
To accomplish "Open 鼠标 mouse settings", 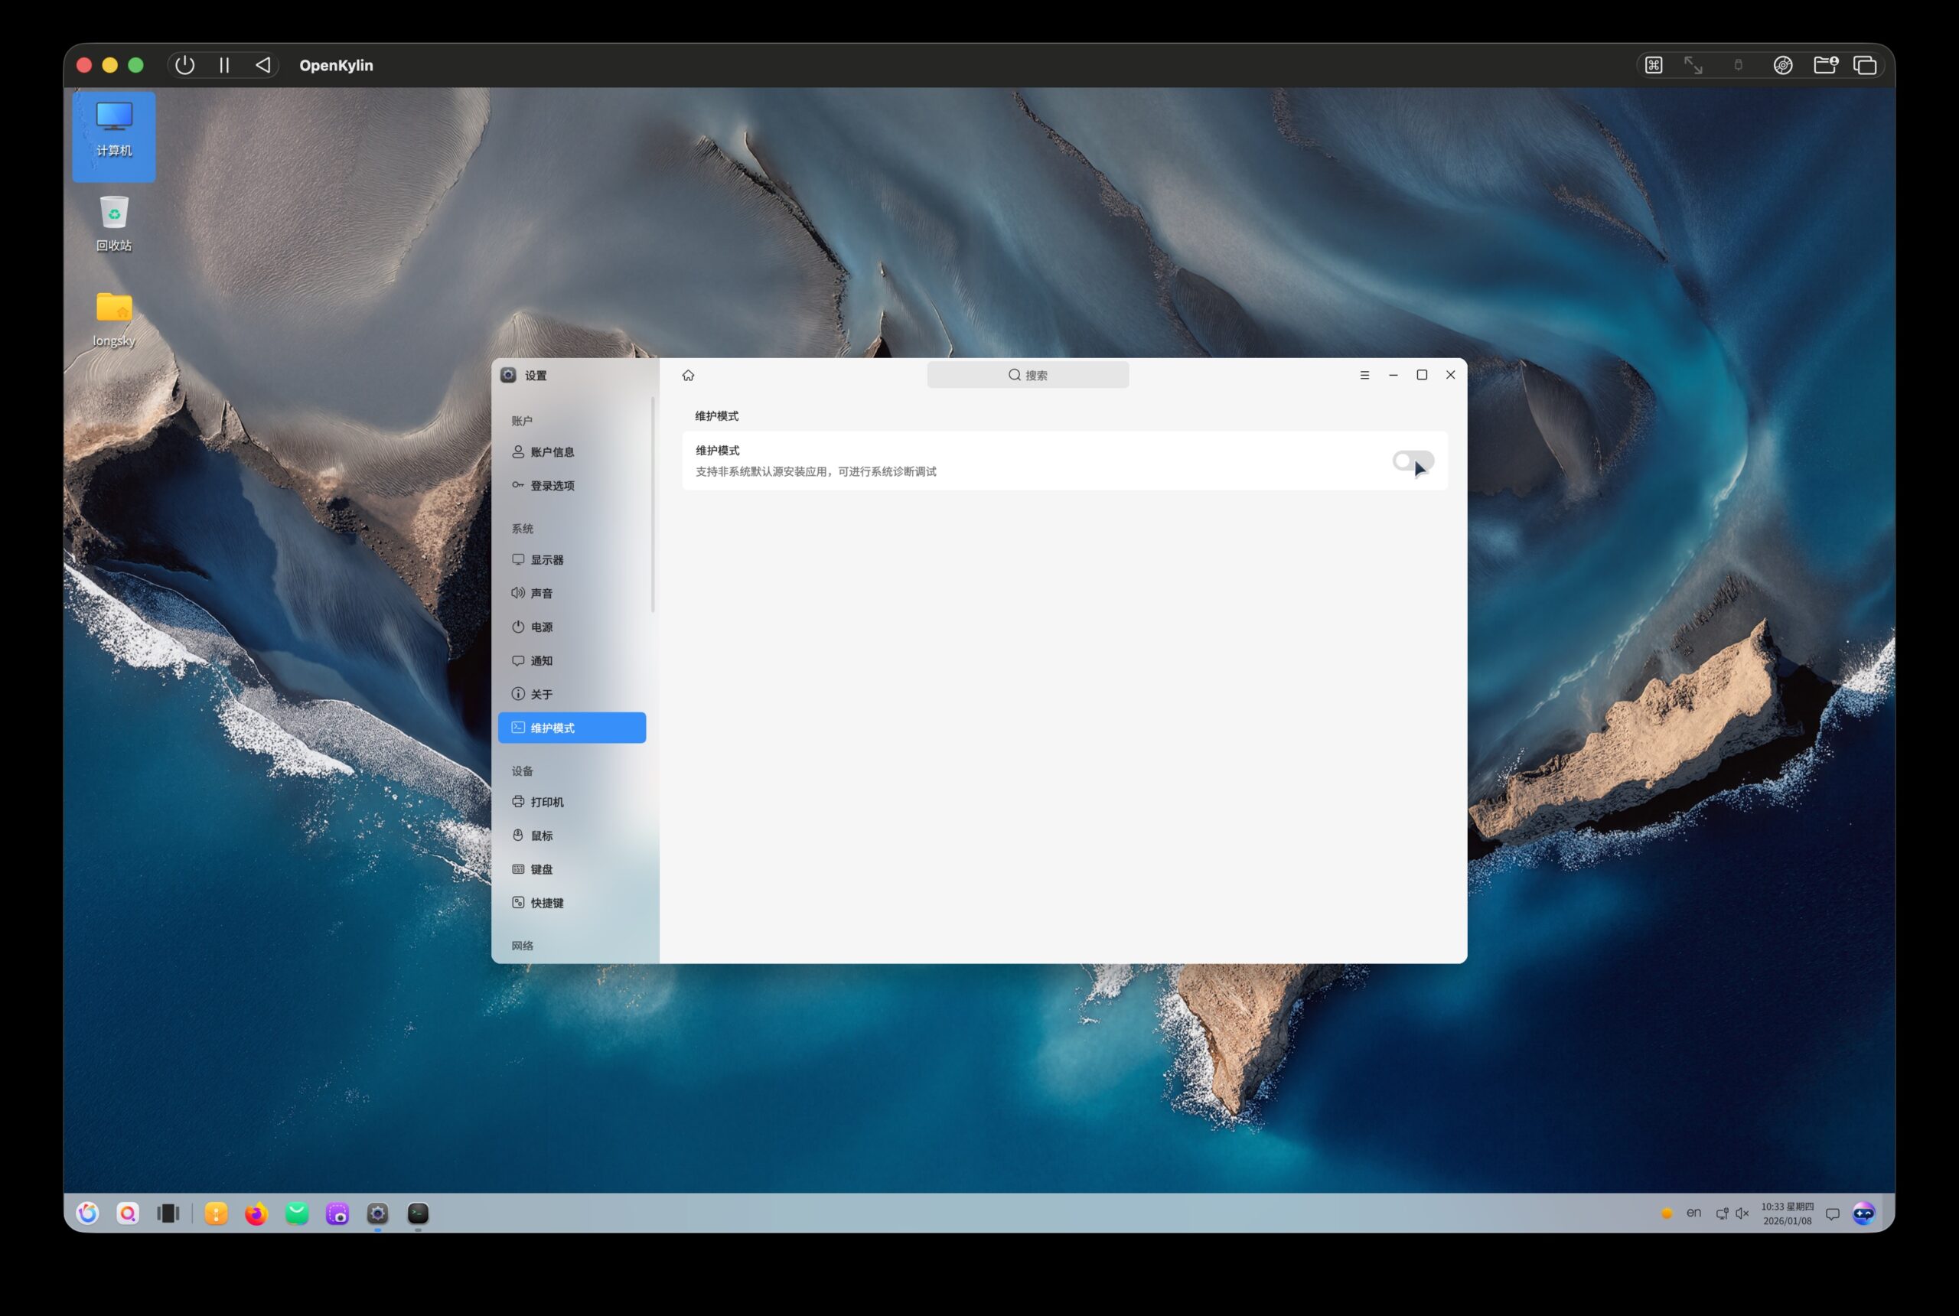I will (541, 835).
